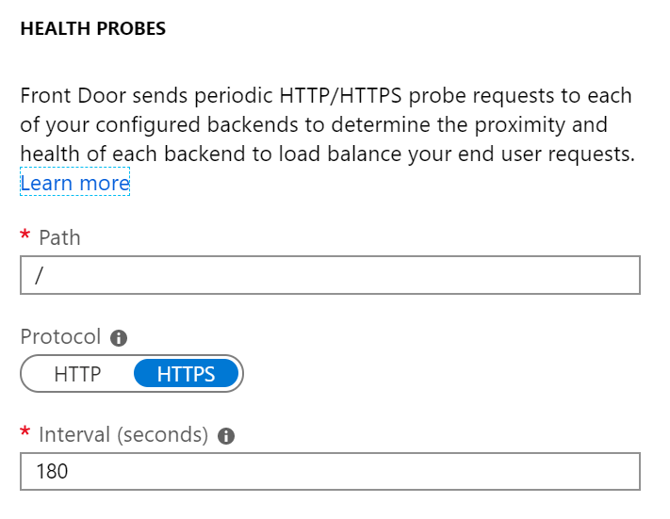Click the HEALTH PROBES heading
Screen dimensions: 670x519
pyautogui.click(x=93, y=28)
